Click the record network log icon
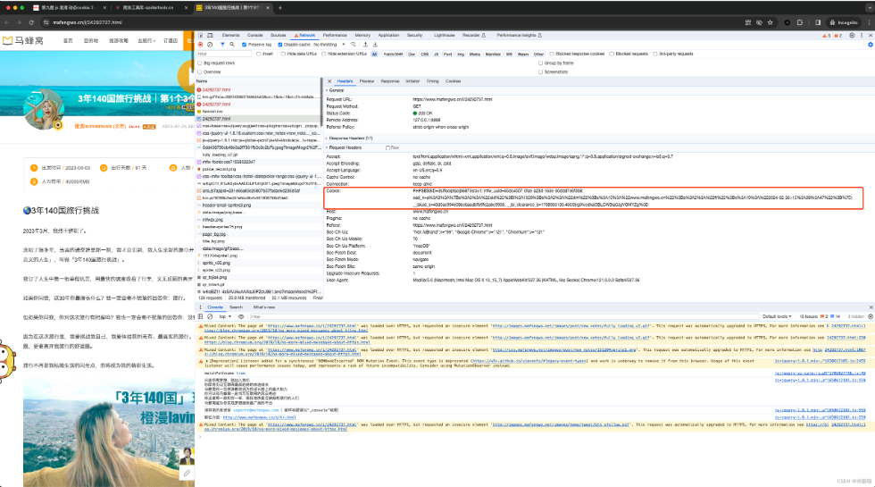This screenshot has width=875, height=487. [200, 44]
